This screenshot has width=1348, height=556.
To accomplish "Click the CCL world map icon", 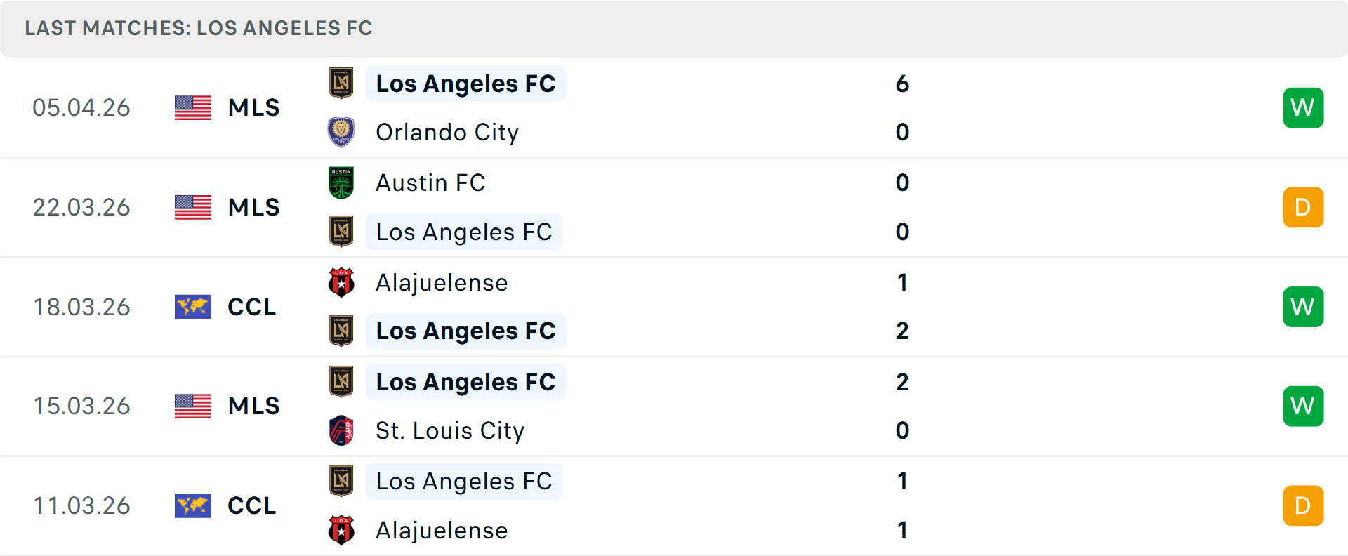I will (x=192, y=307).
